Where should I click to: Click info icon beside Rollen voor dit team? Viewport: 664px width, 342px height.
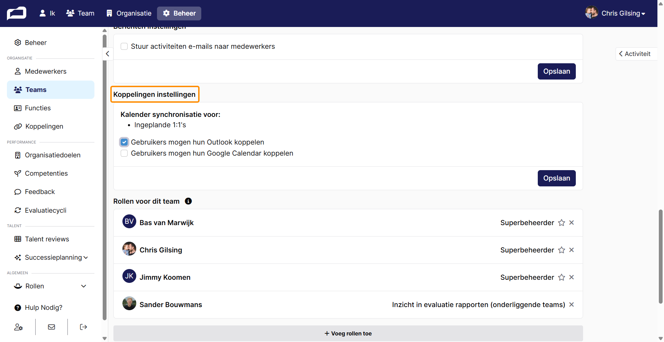pyautogui.click(x=188, y=201)
